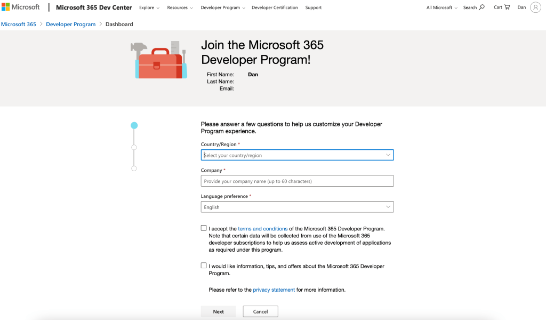Open the shopping Cart icon
The height and width of the screenshot is (320, 546).
point(507,7)
